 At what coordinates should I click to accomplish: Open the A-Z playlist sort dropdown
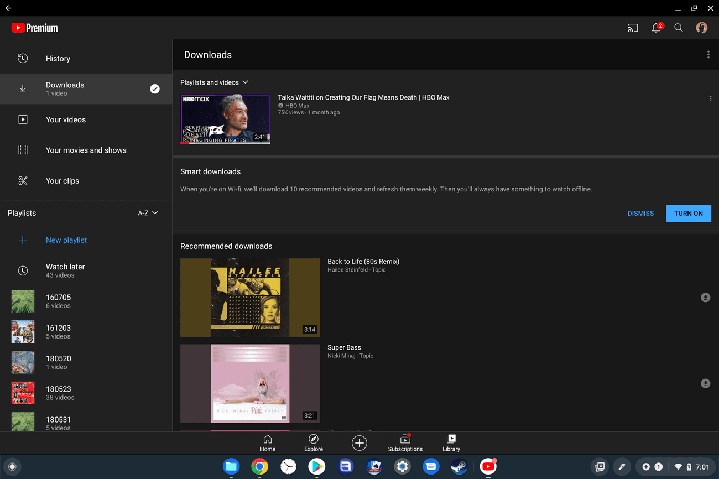coord(148,213)
